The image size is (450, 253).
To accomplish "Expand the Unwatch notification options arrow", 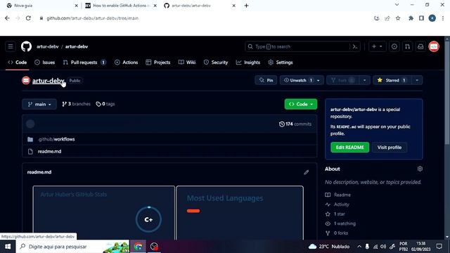I will [319, 80].
